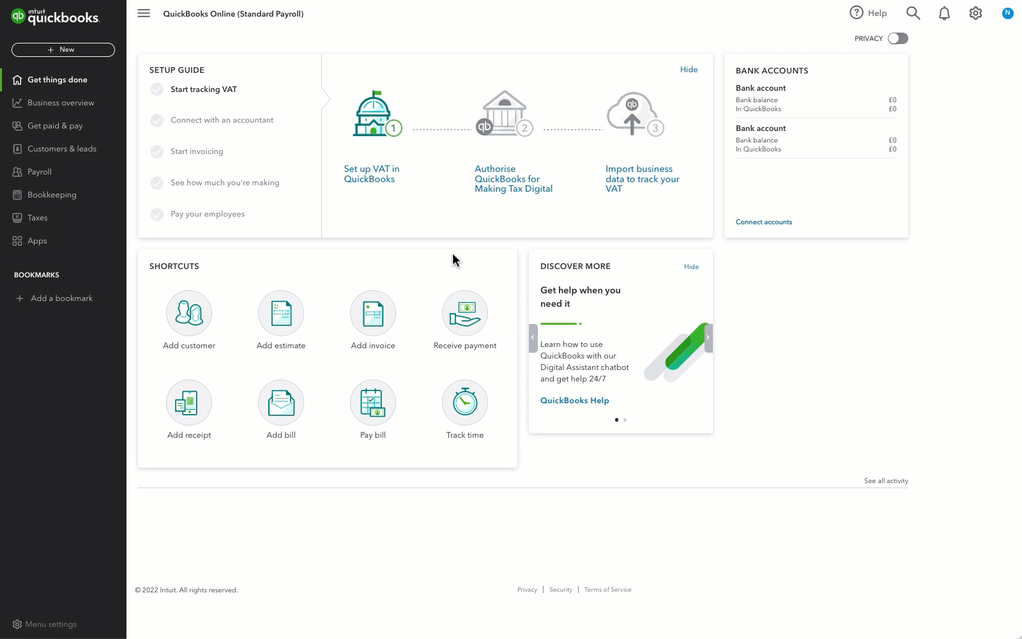Click the Authorise QuickBooks bank icon
Image resolution: width=1022 pixels, height=639 pixels.
point(505,114)
